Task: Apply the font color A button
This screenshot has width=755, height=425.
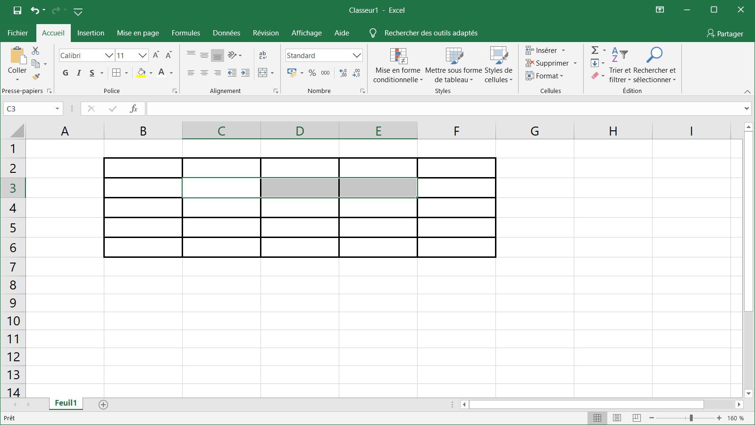Action: [161, 73]
